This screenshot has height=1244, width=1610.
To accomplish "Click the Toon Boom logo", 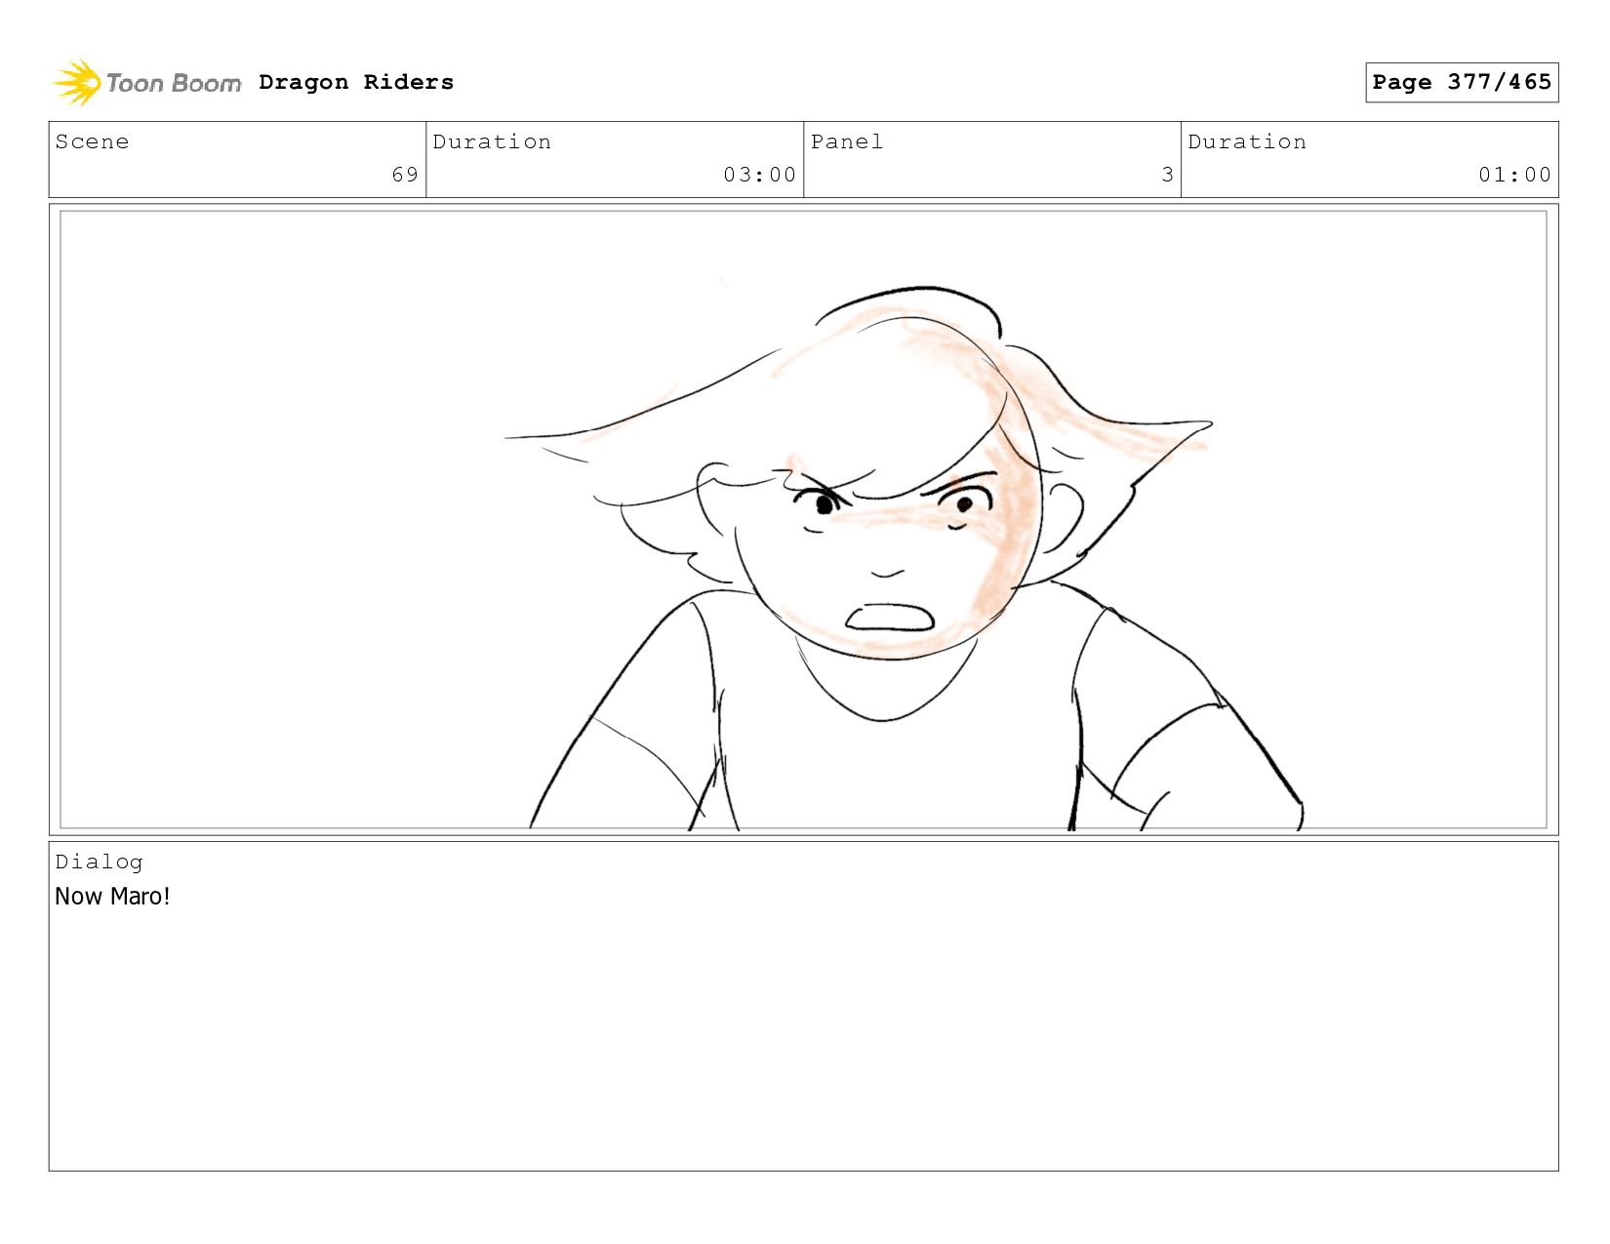I will [x=146, y=83].
